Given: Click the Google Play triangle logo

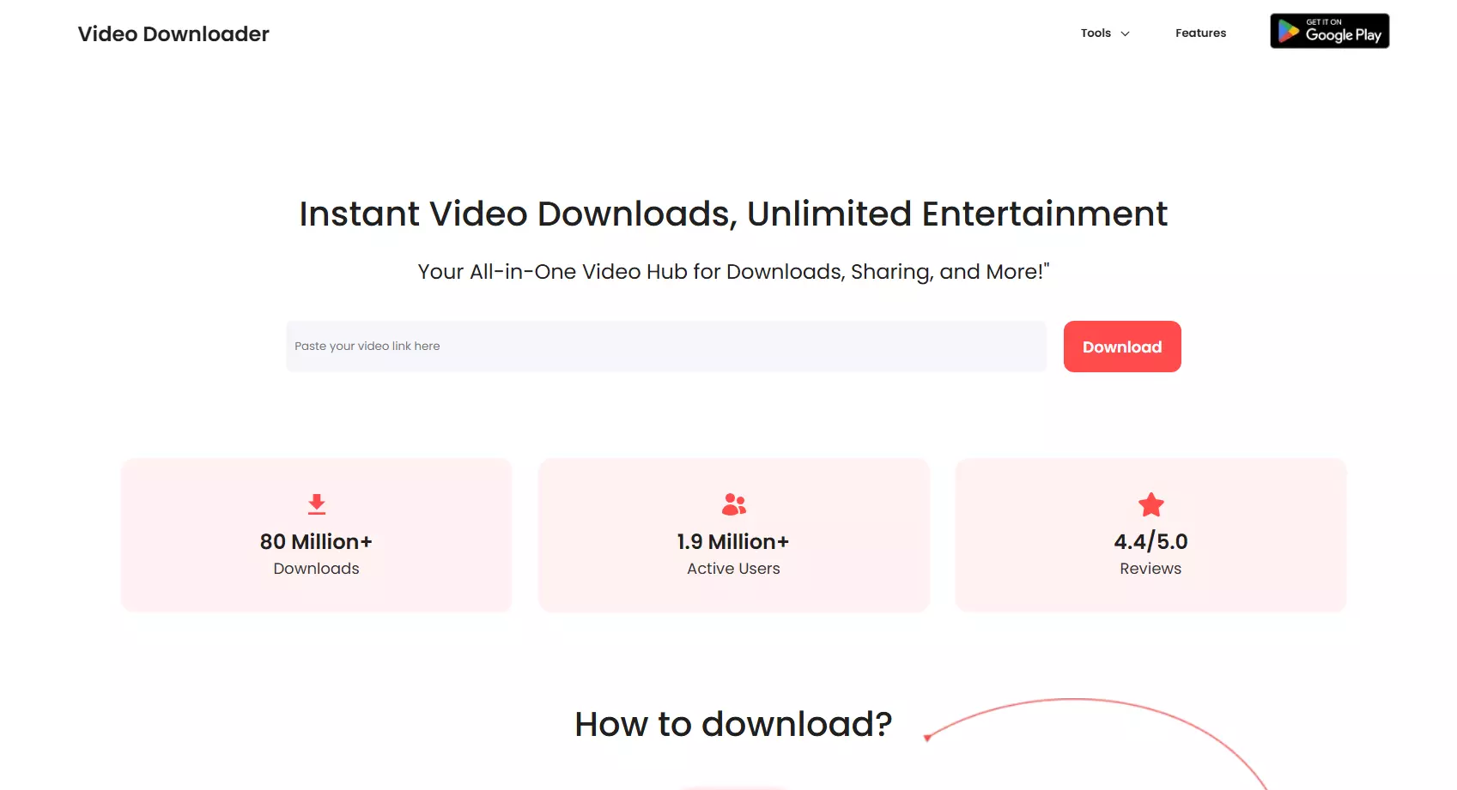Looking at the screenshot, I should (1288, 31).
